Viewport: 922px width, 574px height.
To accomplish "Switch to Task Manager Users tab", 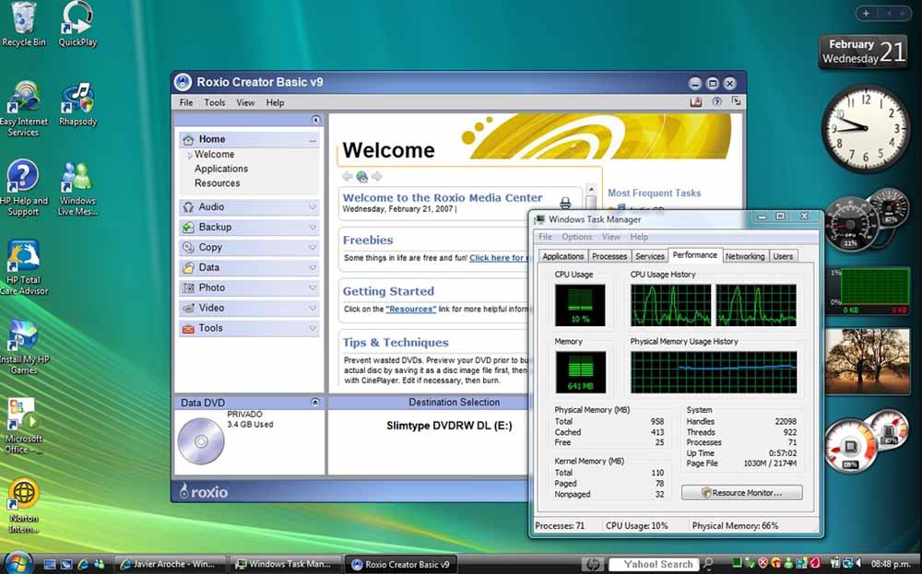I will click(783, 256).
